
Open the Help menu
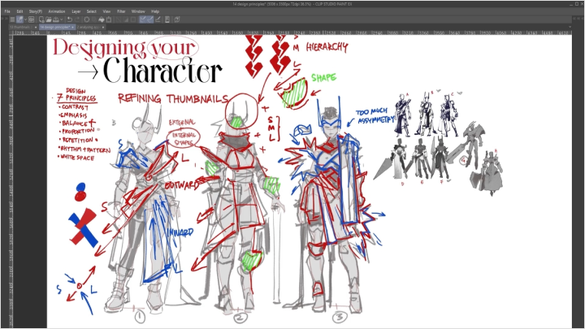coord(155,11)
